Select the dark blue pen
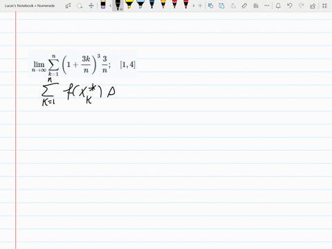 coord(151,5)
